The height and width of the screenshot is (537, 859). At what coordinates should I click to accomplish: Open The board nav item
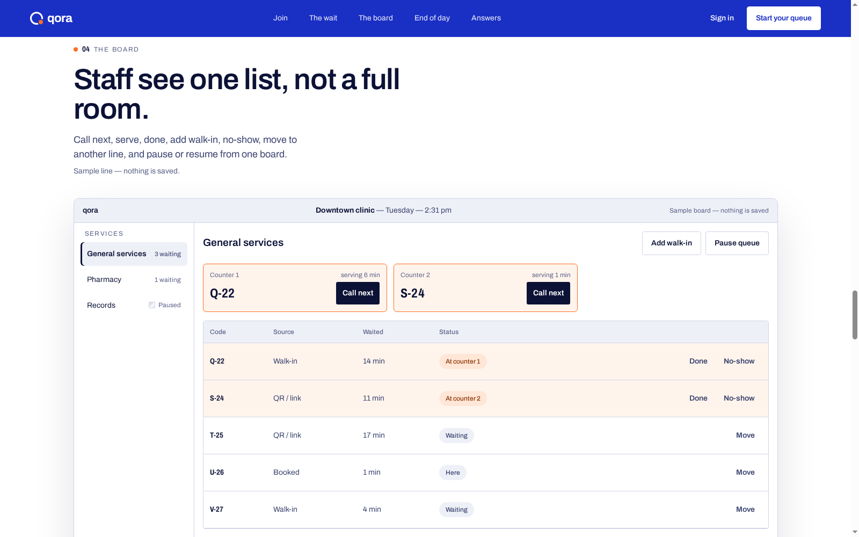point(376,18)
